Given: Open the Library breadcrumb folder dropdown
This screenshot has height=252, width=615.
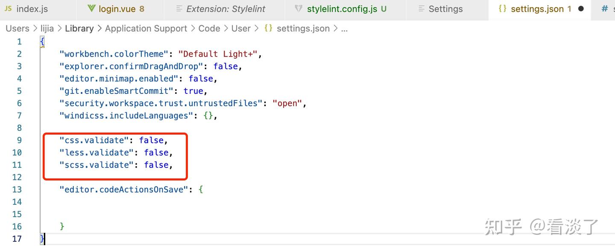Looking at the screenshot, I should [79, 28].
